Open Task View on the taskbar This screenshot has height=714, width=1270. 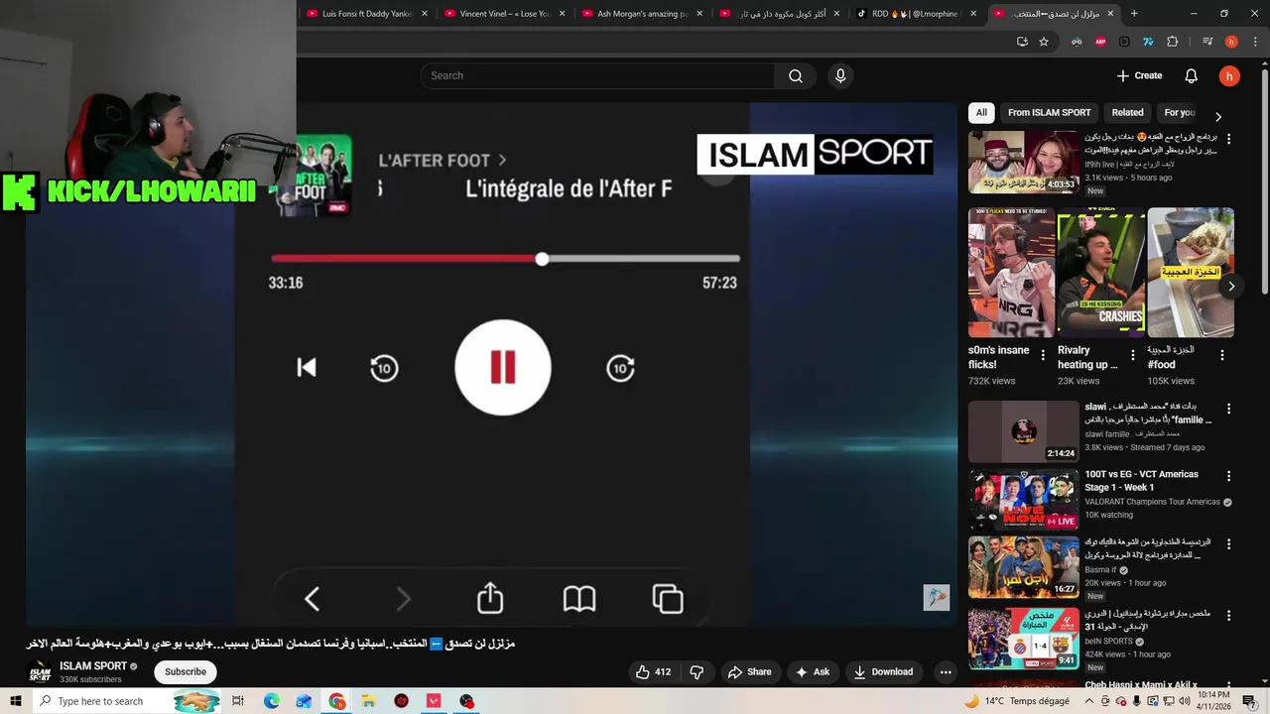(238, 701)
